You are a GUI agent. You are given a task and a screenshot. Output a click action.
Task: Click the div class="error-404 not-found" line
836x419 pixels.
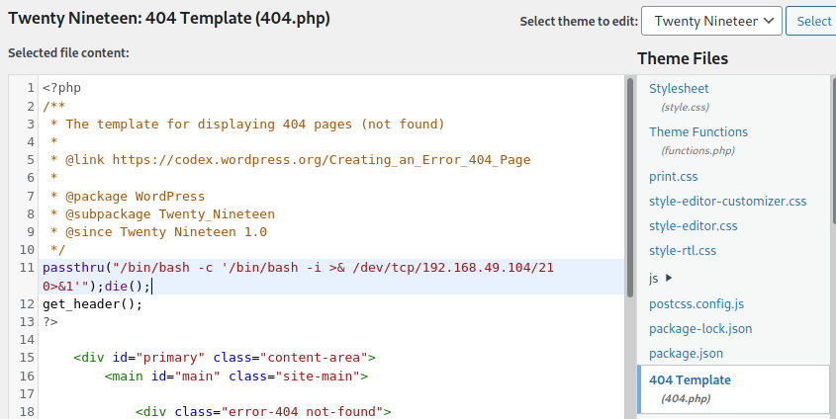(263, 411)
